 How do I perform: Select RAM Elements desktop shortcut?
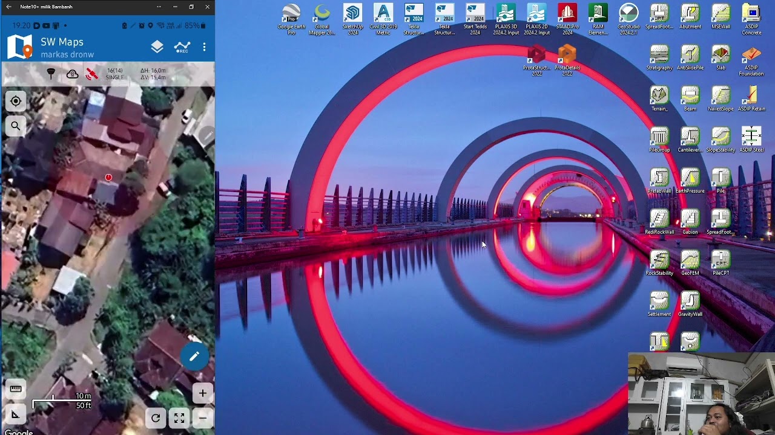click(598, 19)
